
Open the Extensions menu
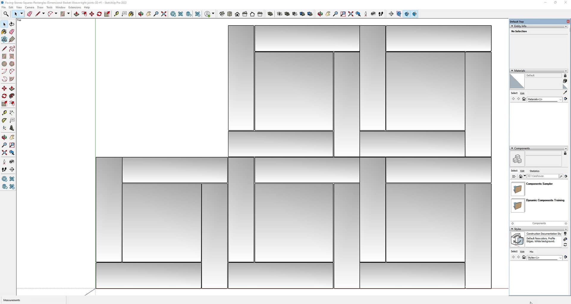[74, 7]
